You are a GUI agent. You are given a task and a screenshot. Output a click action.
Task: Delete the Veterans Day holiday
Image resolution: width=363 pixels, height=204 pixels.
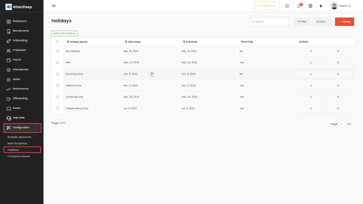338,85
